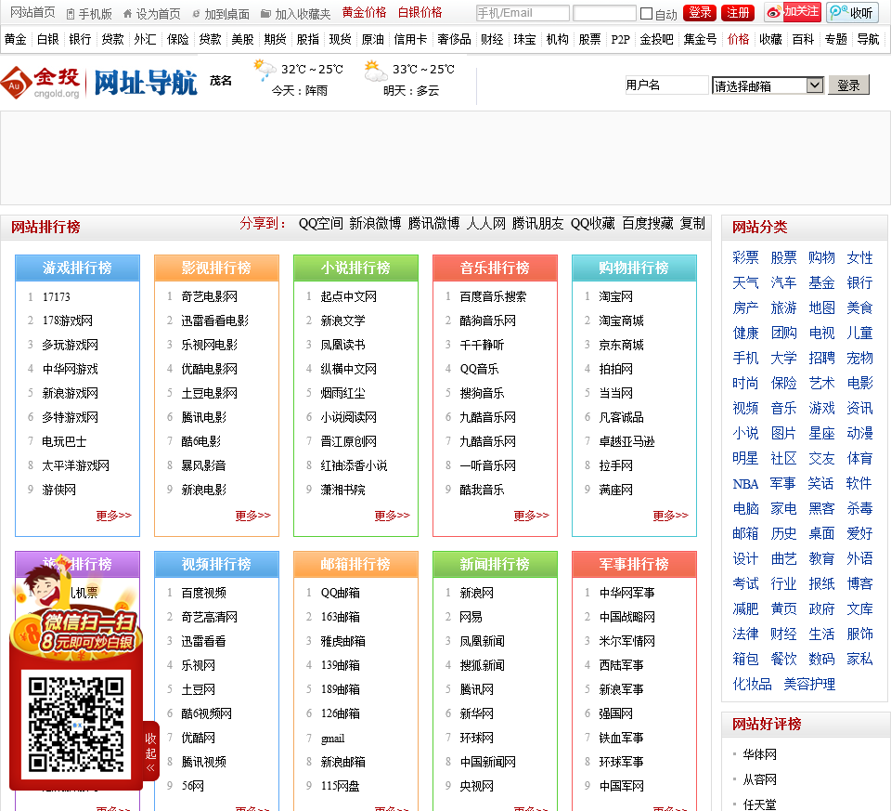Open 京东商城 in the shopping ranking

[x=622, y=346]
